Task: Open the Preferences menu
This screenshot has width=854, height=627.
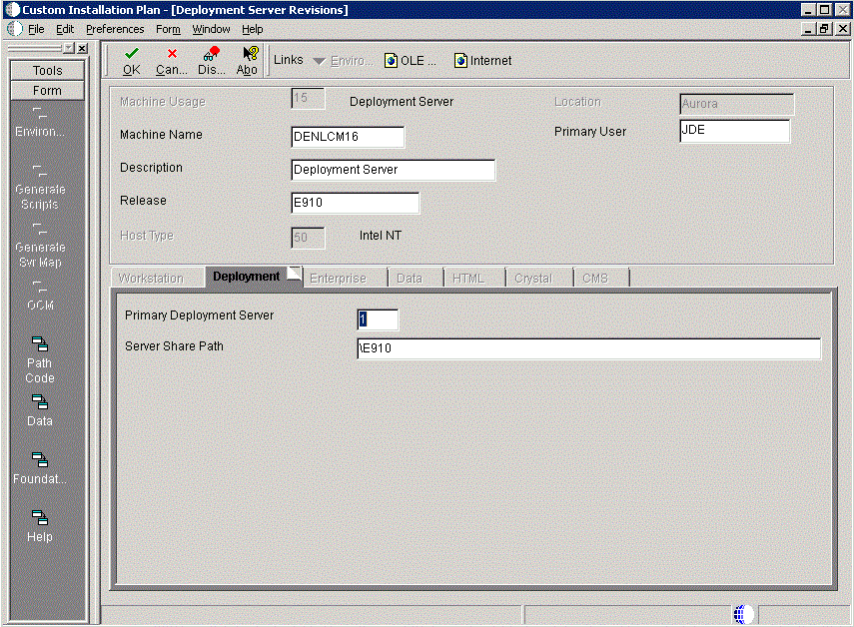Action: click(115, 29)
